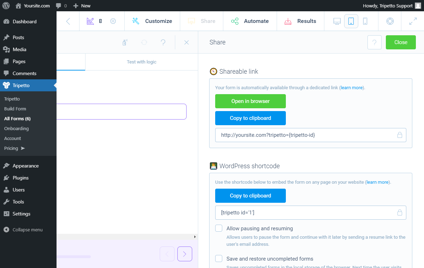Click the form next arrow button
Viewport: 424px width, 268px height.
(185, 254)
